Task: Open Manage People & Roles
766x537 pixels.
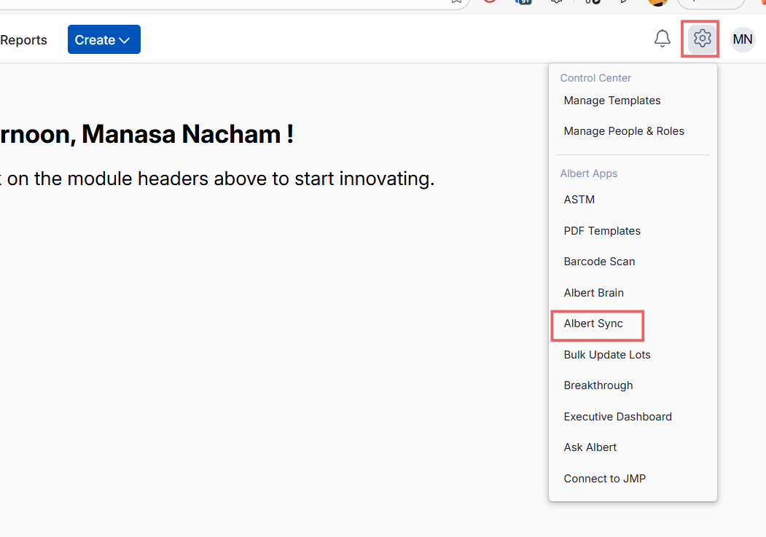Action: pos(624,131)
